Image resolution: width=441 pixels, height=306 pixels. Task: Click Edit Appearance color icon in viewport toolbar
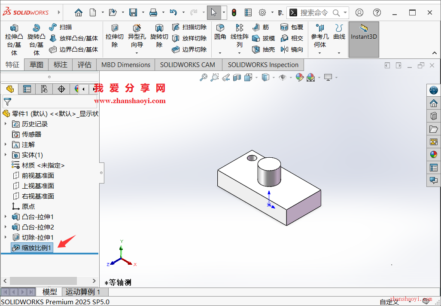pyautogui.click(x=300, y=77)
